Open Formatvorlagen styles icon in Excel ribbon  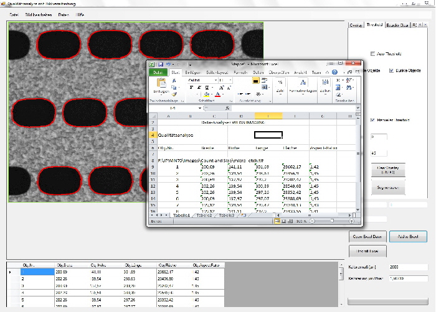303,83
